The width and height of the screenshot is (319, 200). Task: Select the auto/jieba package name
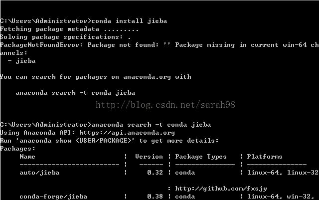[39, 173]
